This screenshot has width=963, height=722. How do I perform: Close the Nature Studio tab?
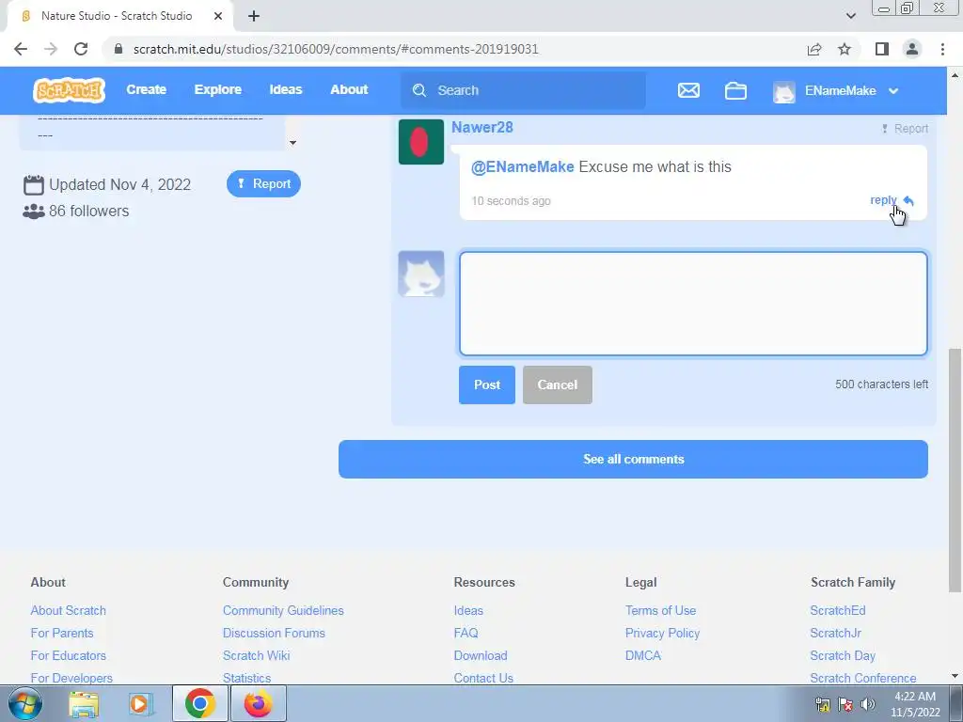coord(217,16)
